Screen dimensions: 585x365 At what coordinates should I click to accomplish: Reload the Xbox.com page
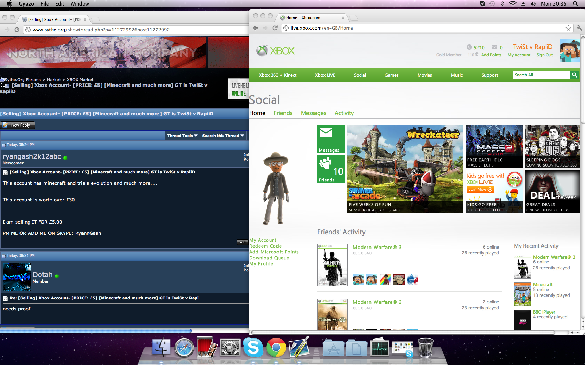275,28
